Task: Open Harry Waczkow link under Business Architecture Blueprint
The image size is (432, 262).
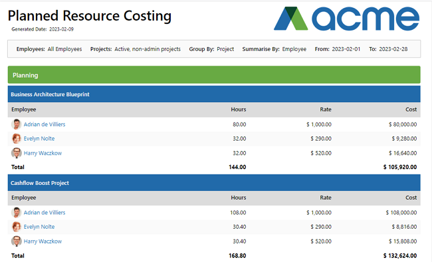Action: [43, 153]
